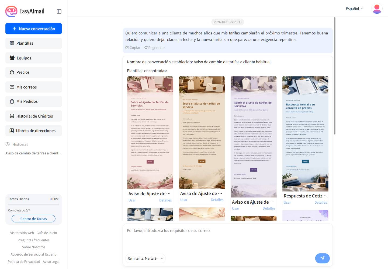Image resolution: width=388 pixels, height=269 pixels.
Task: Send the email request with the paper-plane button
Action: [x=322, y=258]
